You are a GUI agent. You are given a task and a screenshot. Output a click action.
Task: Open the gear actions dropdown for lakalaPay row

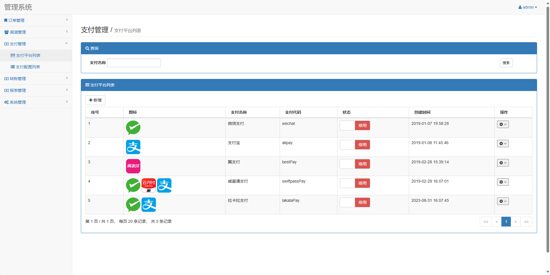[x=503, y=201]
